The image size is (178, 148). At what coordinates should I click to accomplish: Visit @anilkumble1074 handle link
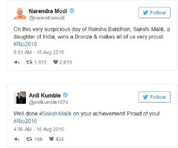48,102
